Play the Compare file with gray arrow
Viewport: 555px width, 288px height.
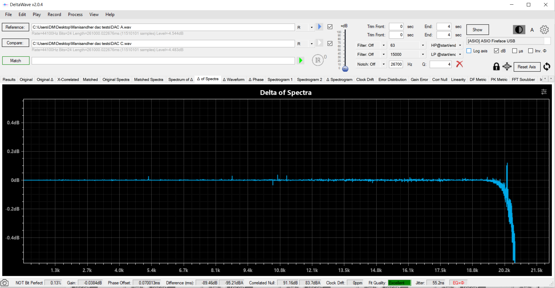(x=320, y=43)
